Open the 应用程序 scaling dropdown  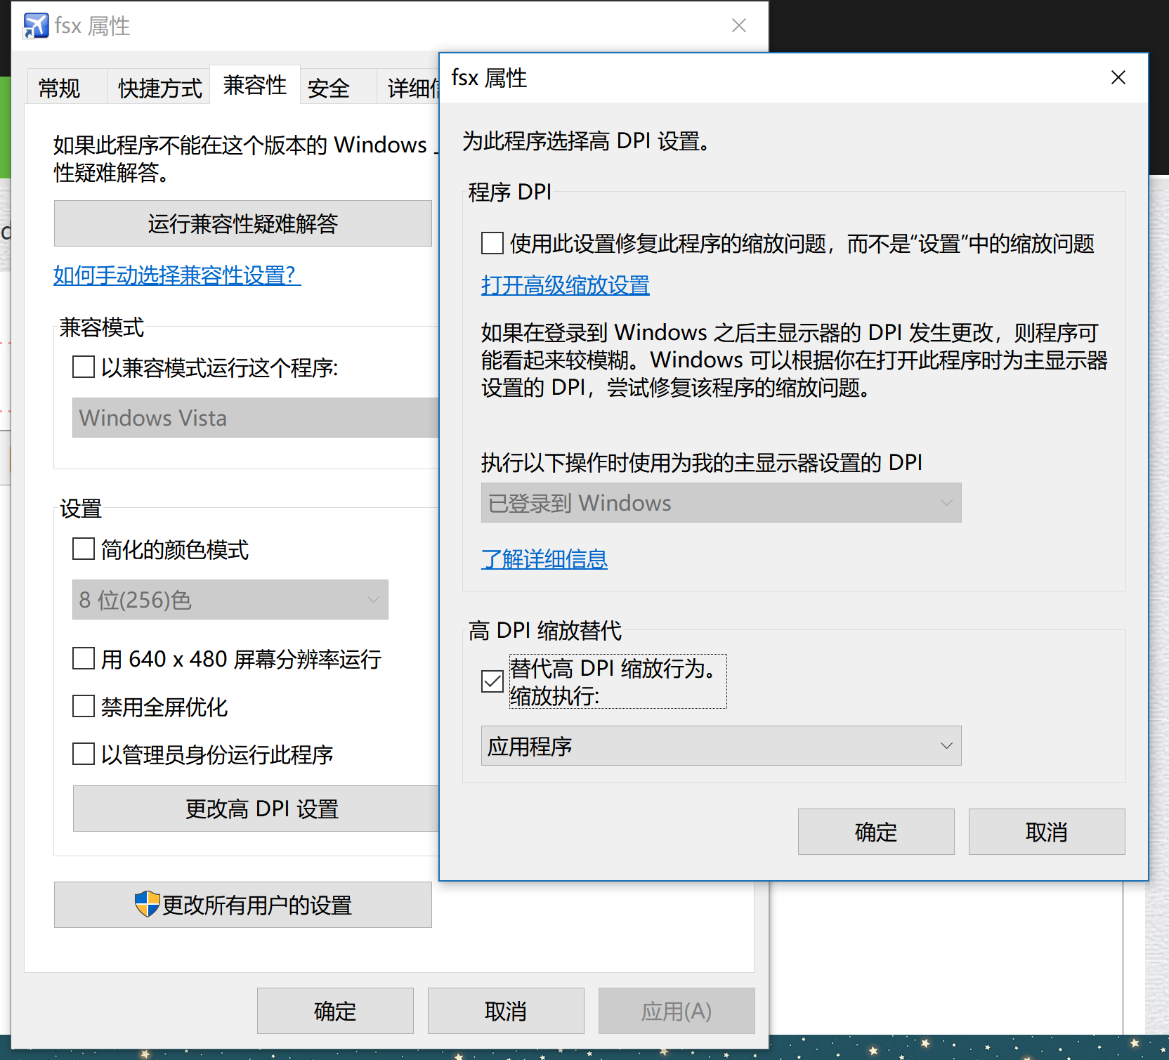(721, 746)
